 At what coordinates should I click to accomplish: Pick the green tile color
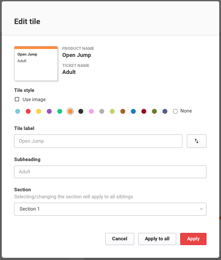60,111
